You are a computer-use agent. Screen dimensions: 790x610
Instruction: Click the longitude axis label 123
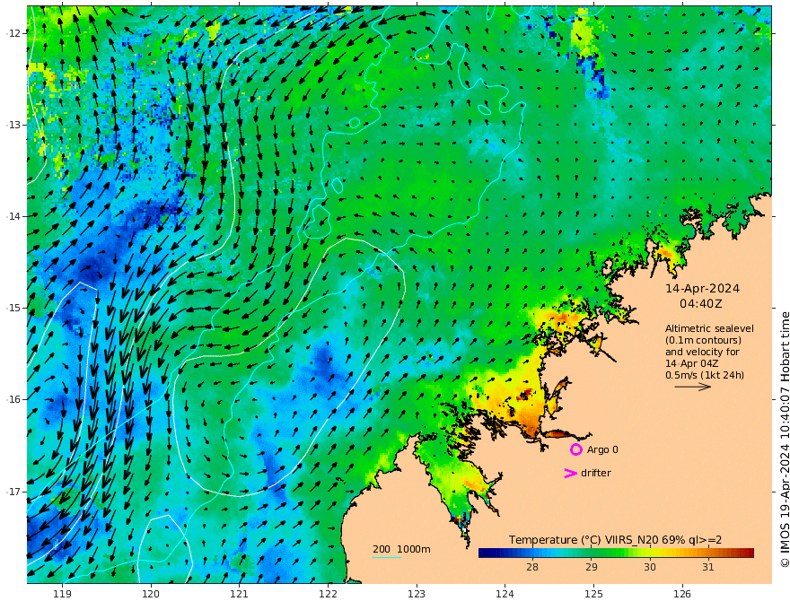click(417, 595)
